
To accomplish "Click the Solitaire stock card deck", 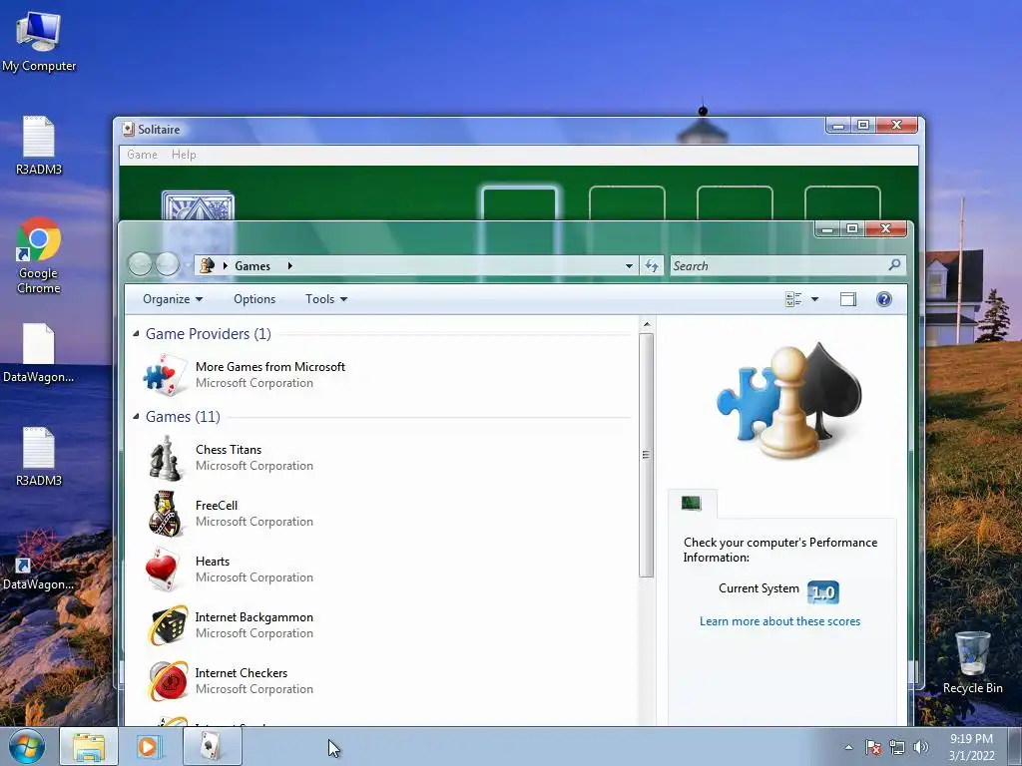I will (x=198, y=205).
